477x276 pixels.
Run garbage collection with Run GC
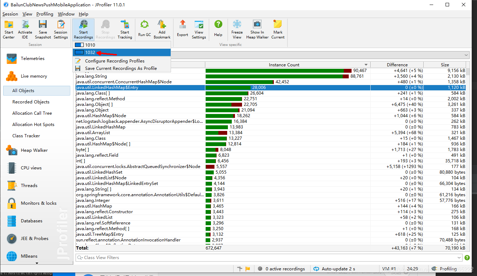tap(145, 29)
